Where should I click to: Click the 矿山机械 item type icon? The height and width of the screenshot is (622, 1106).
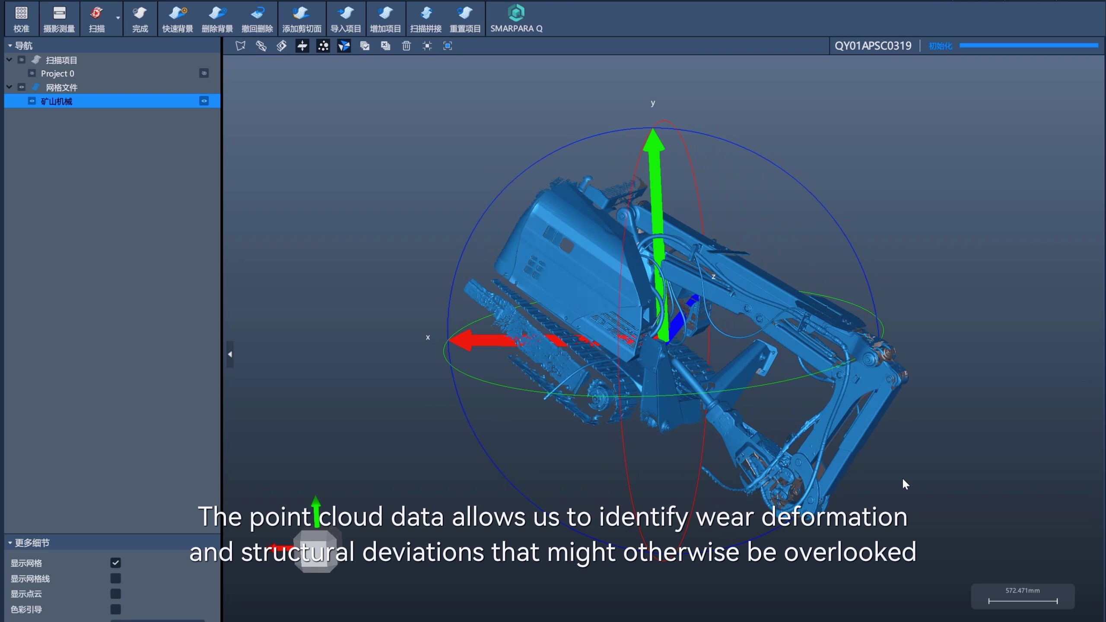pos(32,101)
